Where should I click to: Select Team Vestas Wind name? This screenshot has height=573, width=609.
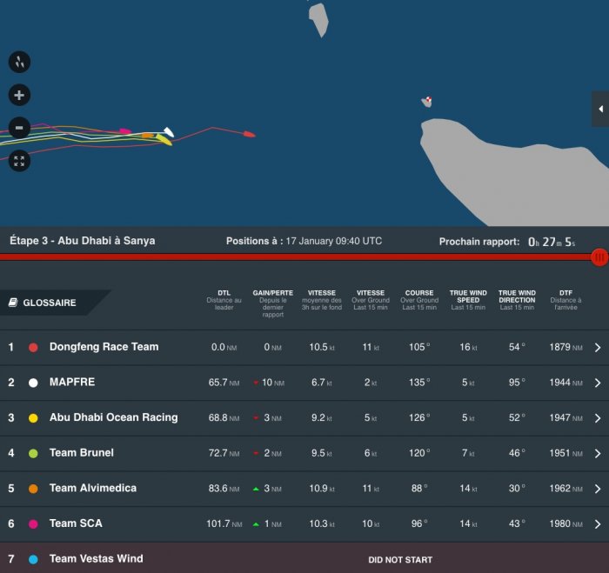tap(97, 558)
